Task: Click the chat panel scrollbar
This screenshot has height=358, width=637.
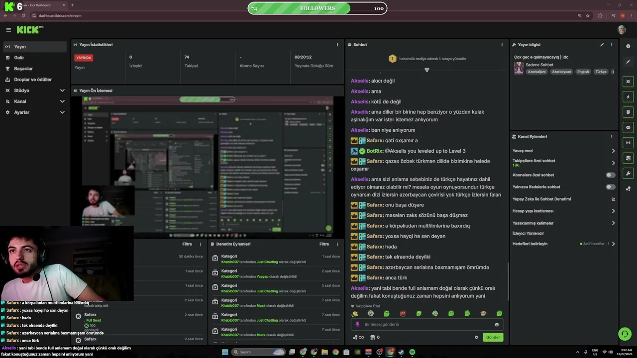Action: [x=508, y=281]
